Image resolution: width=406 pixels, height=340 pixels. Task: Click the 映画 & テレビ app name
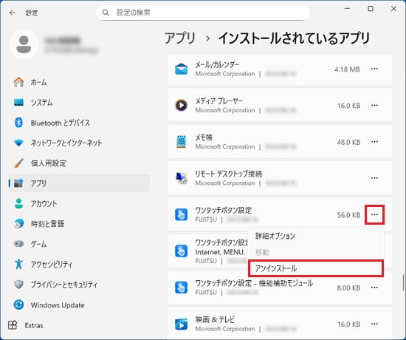(215, 319)
